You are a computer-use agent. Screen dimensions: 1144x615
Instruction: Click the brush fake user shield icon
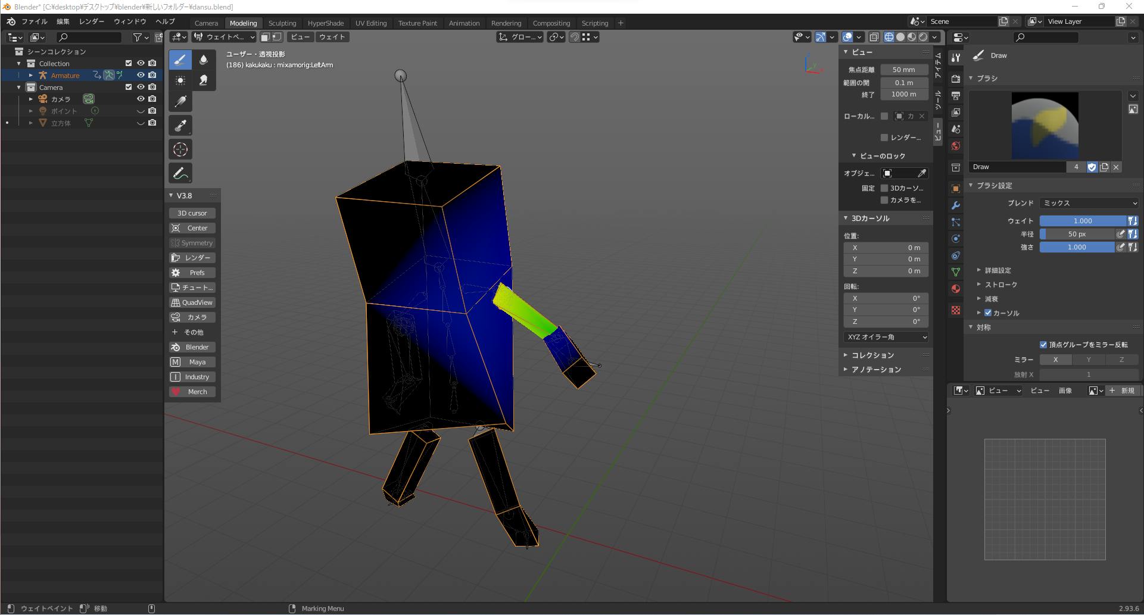(1092, 167)
